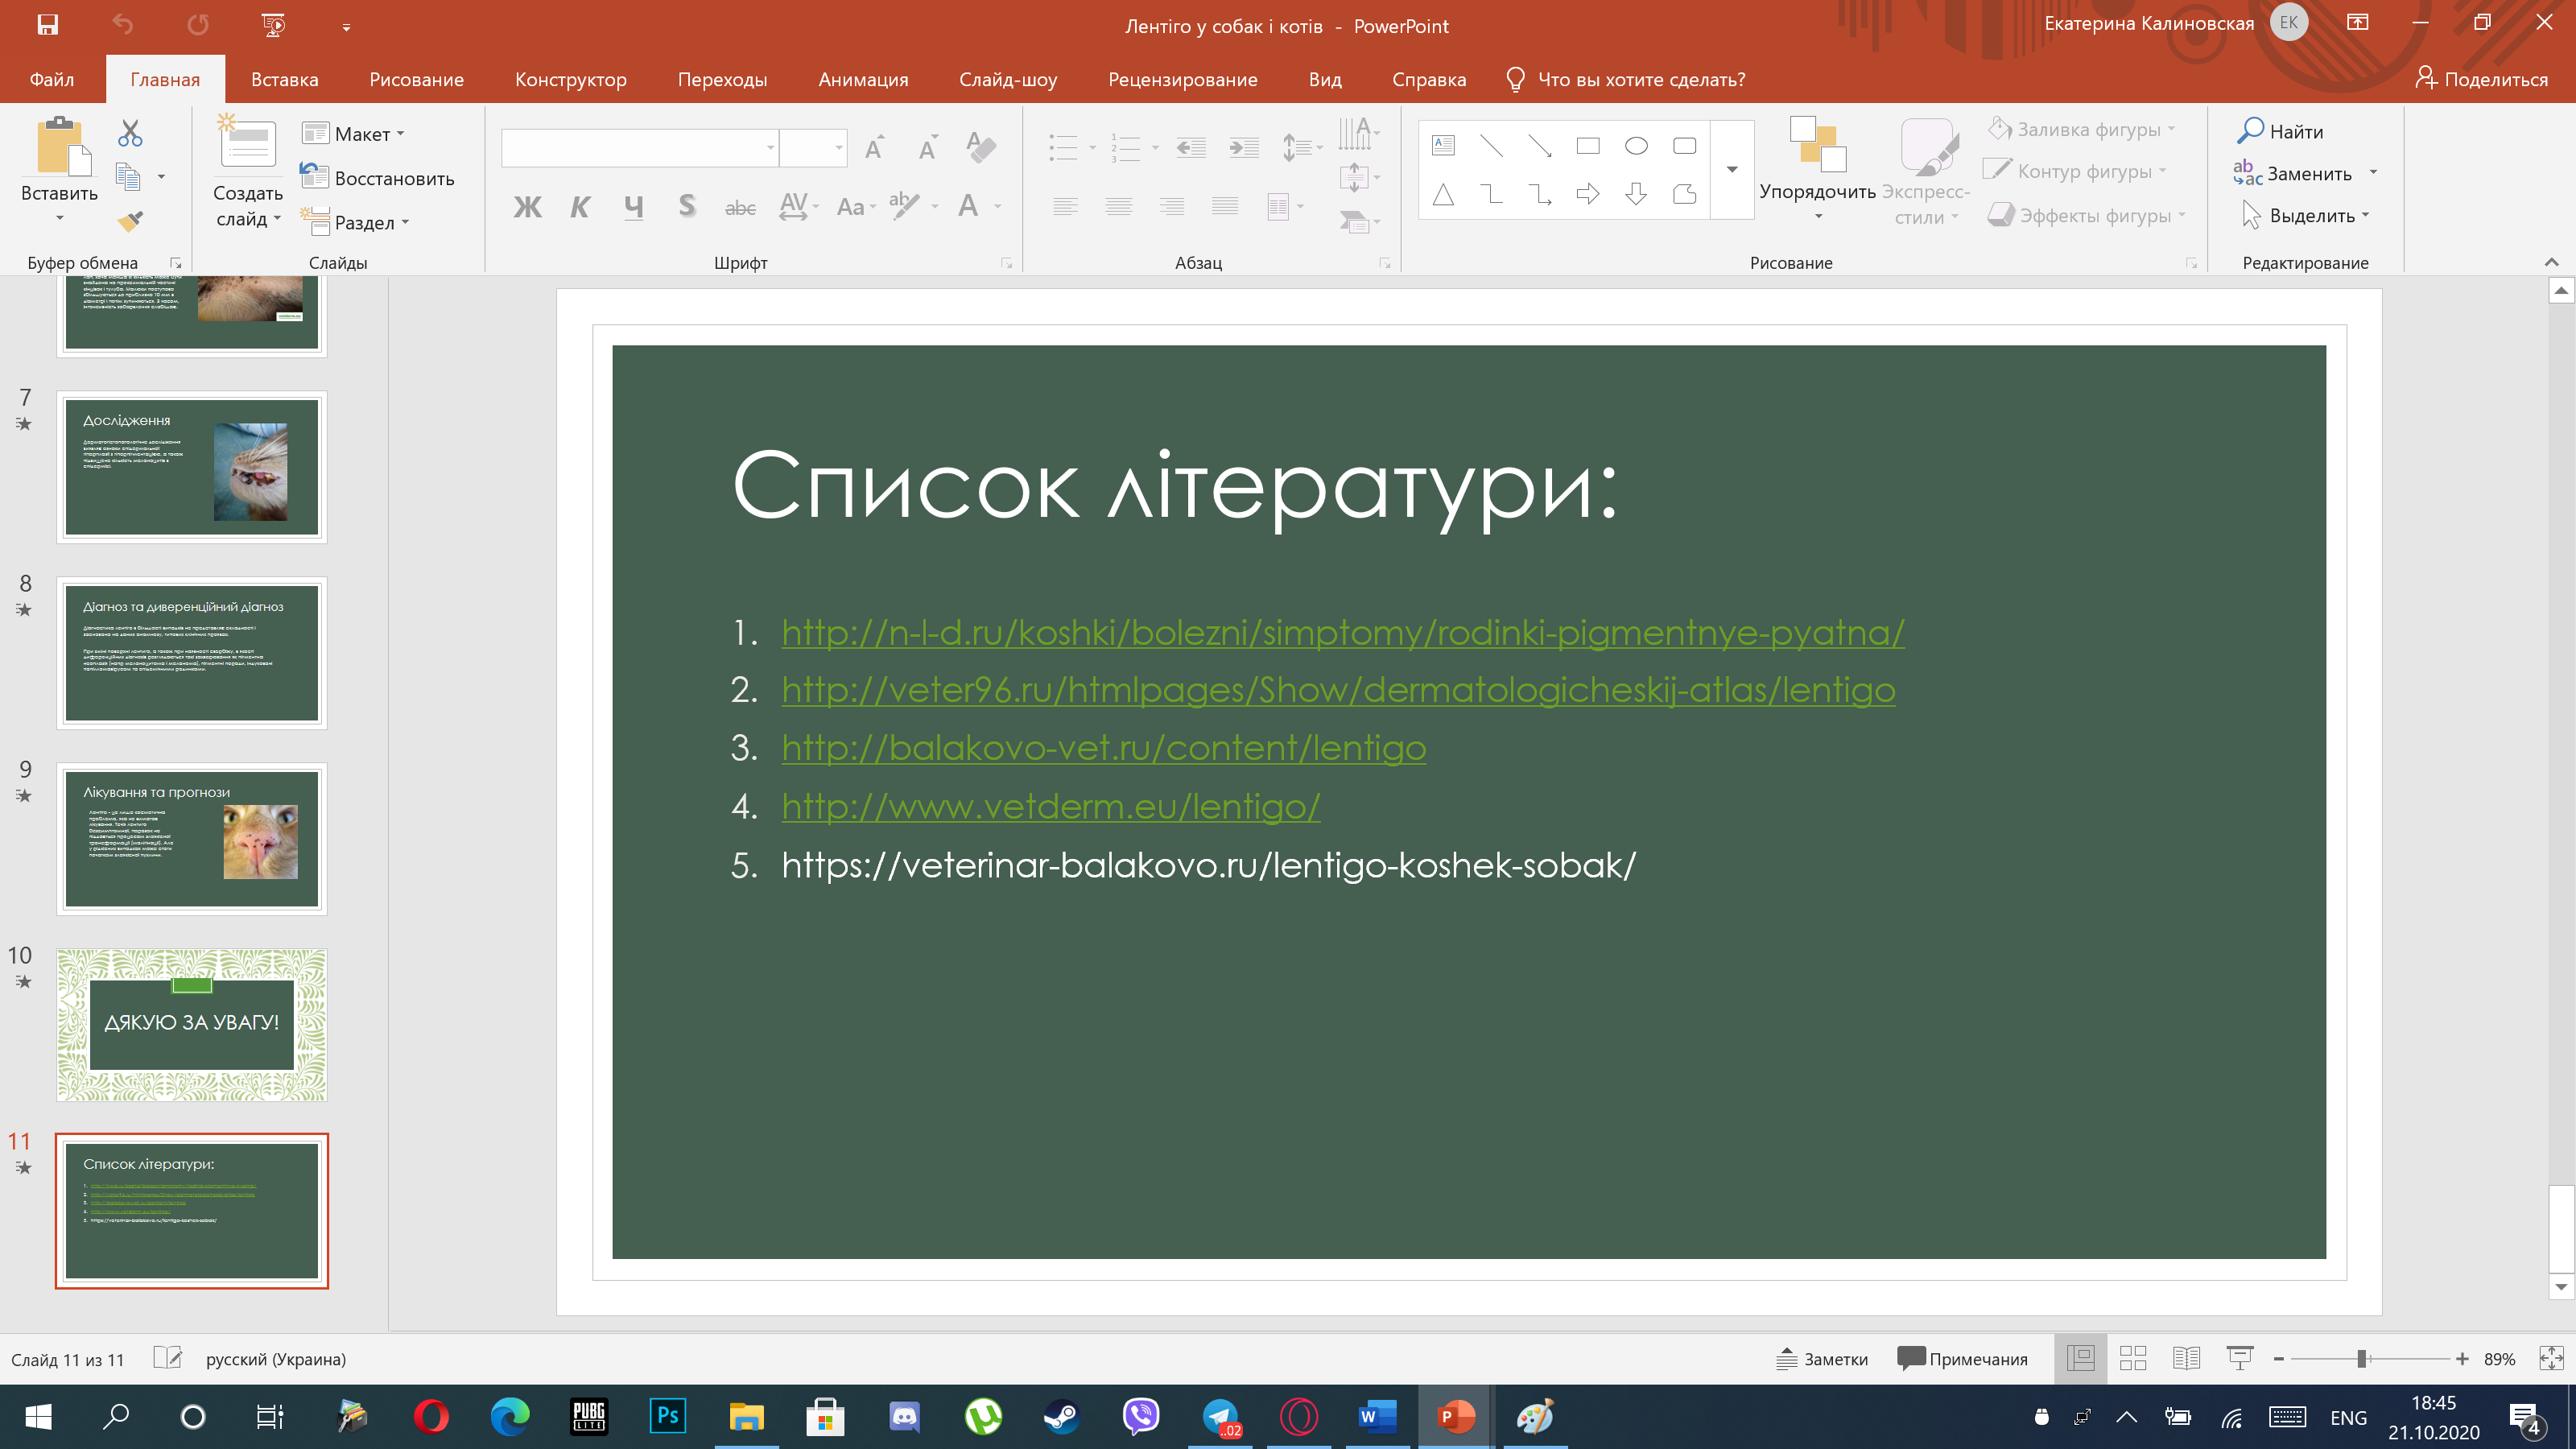Image resolution: width=2576 pixels, height=1449 pixels.
Task: Click the Increase indent icon
Action: (1244, 148)
